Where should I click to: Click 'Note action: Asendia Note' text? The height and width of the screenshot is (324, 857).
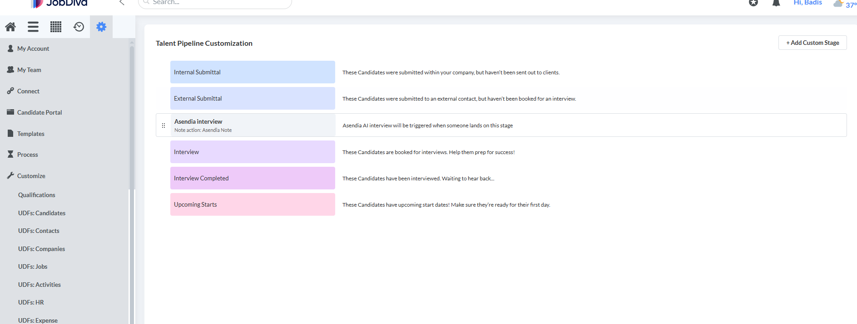(203, 130)
